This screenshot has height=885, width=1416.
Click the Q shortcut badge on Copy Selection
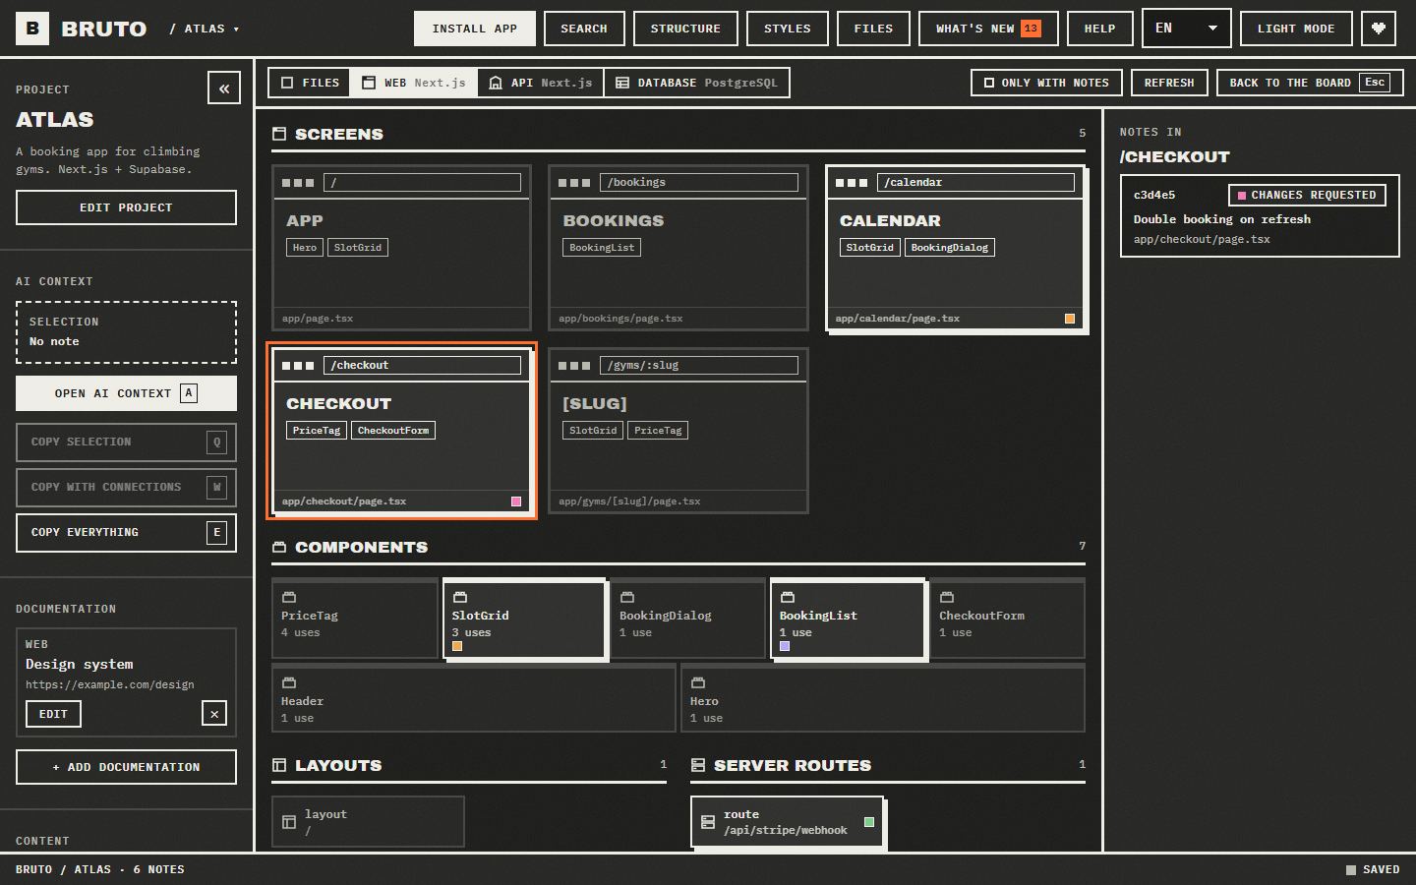[217, 442]
